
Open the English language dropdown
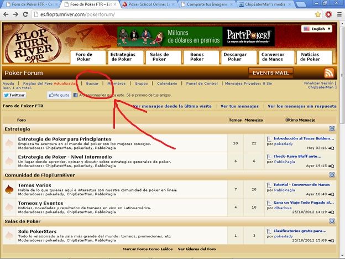tap(316, 29)
